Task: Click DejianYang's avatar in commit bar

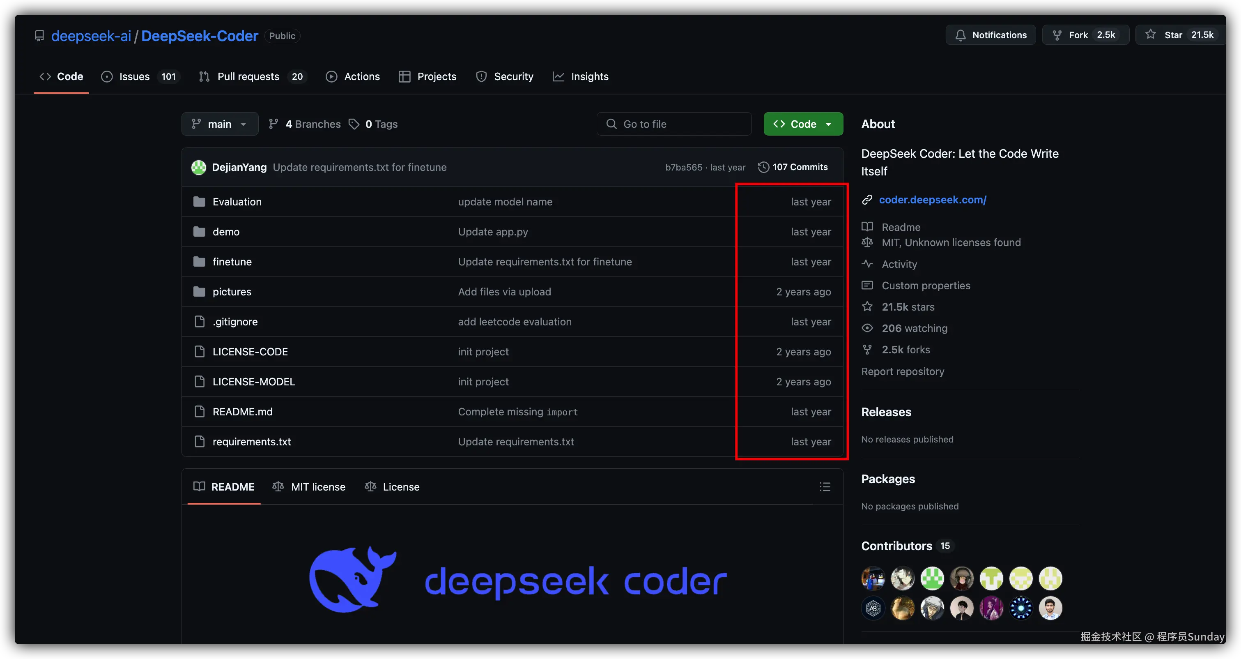Action: (198, 167)
